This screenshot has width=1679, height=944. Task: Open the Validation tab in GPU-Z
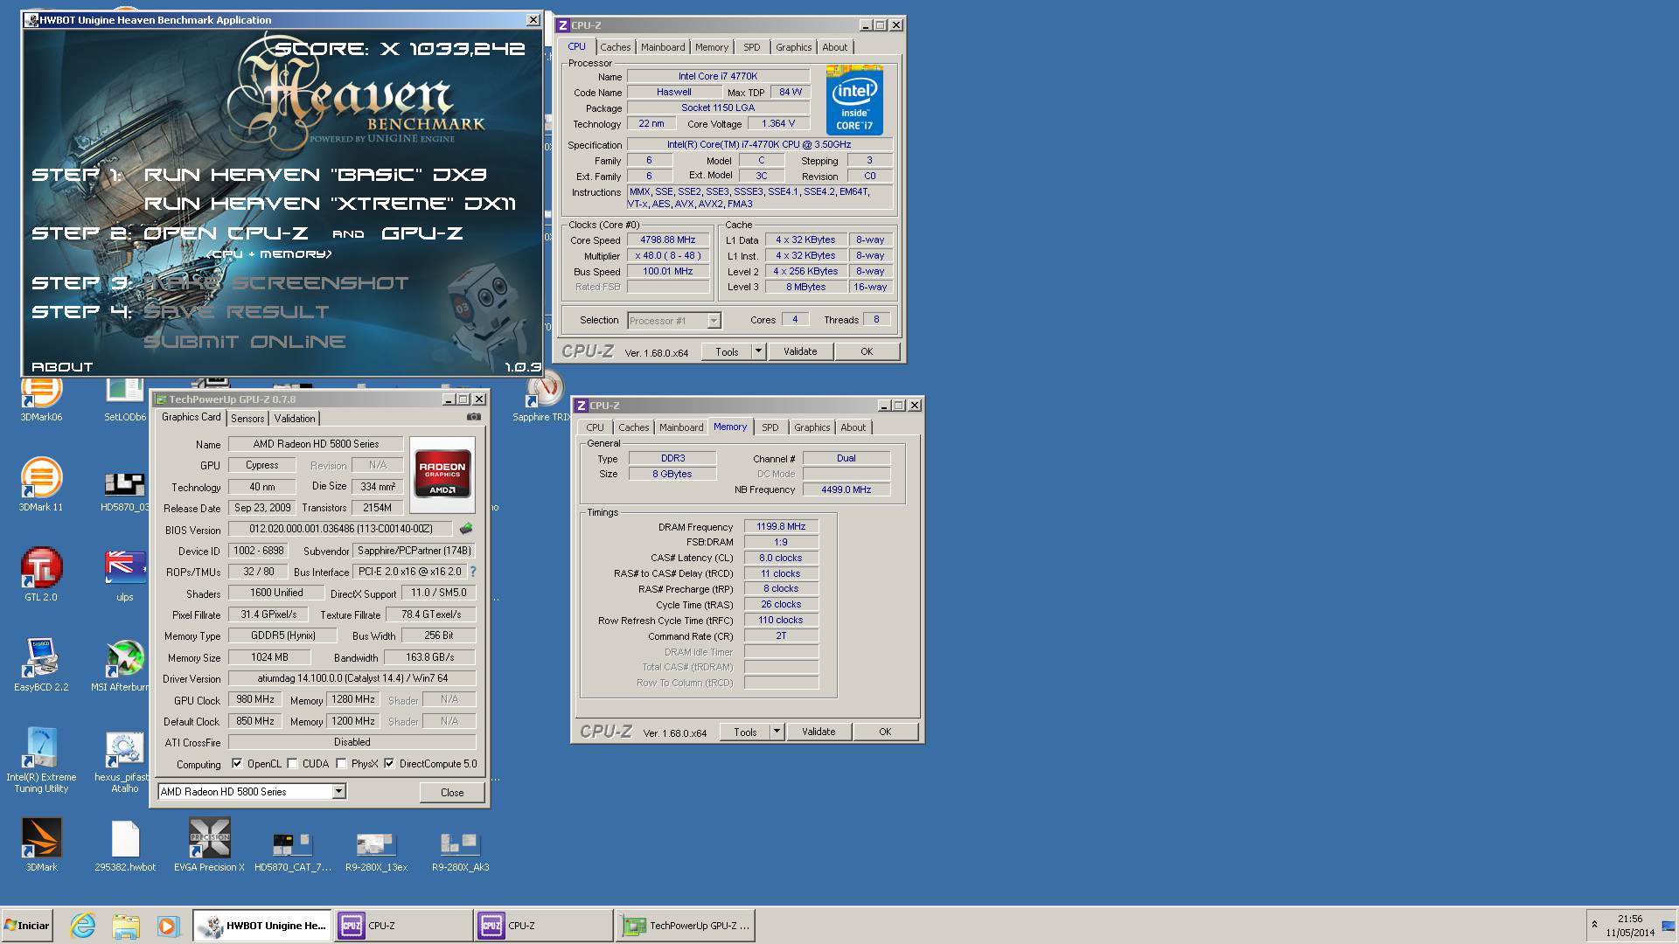click(295, 419)
